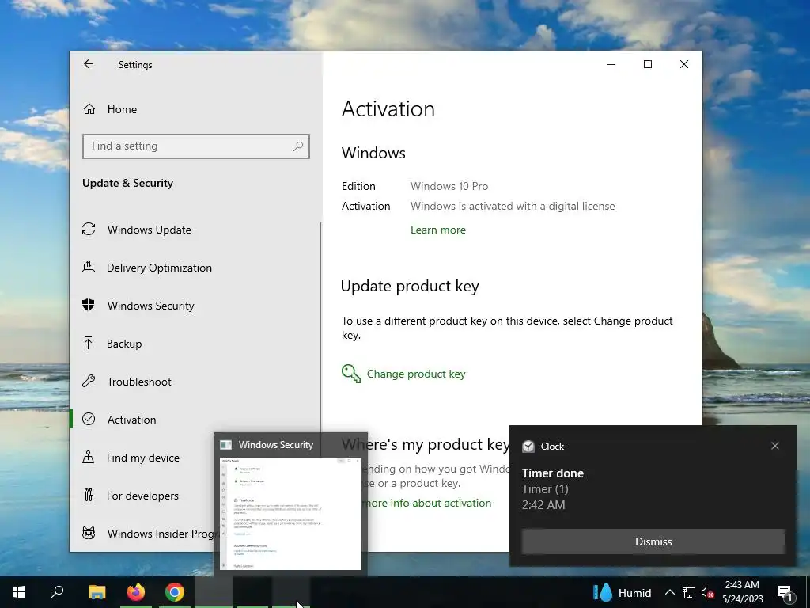Viewport: 810px width, 608px height.
Task: Click Learn more link under Activation
Action: pos(438,230)
